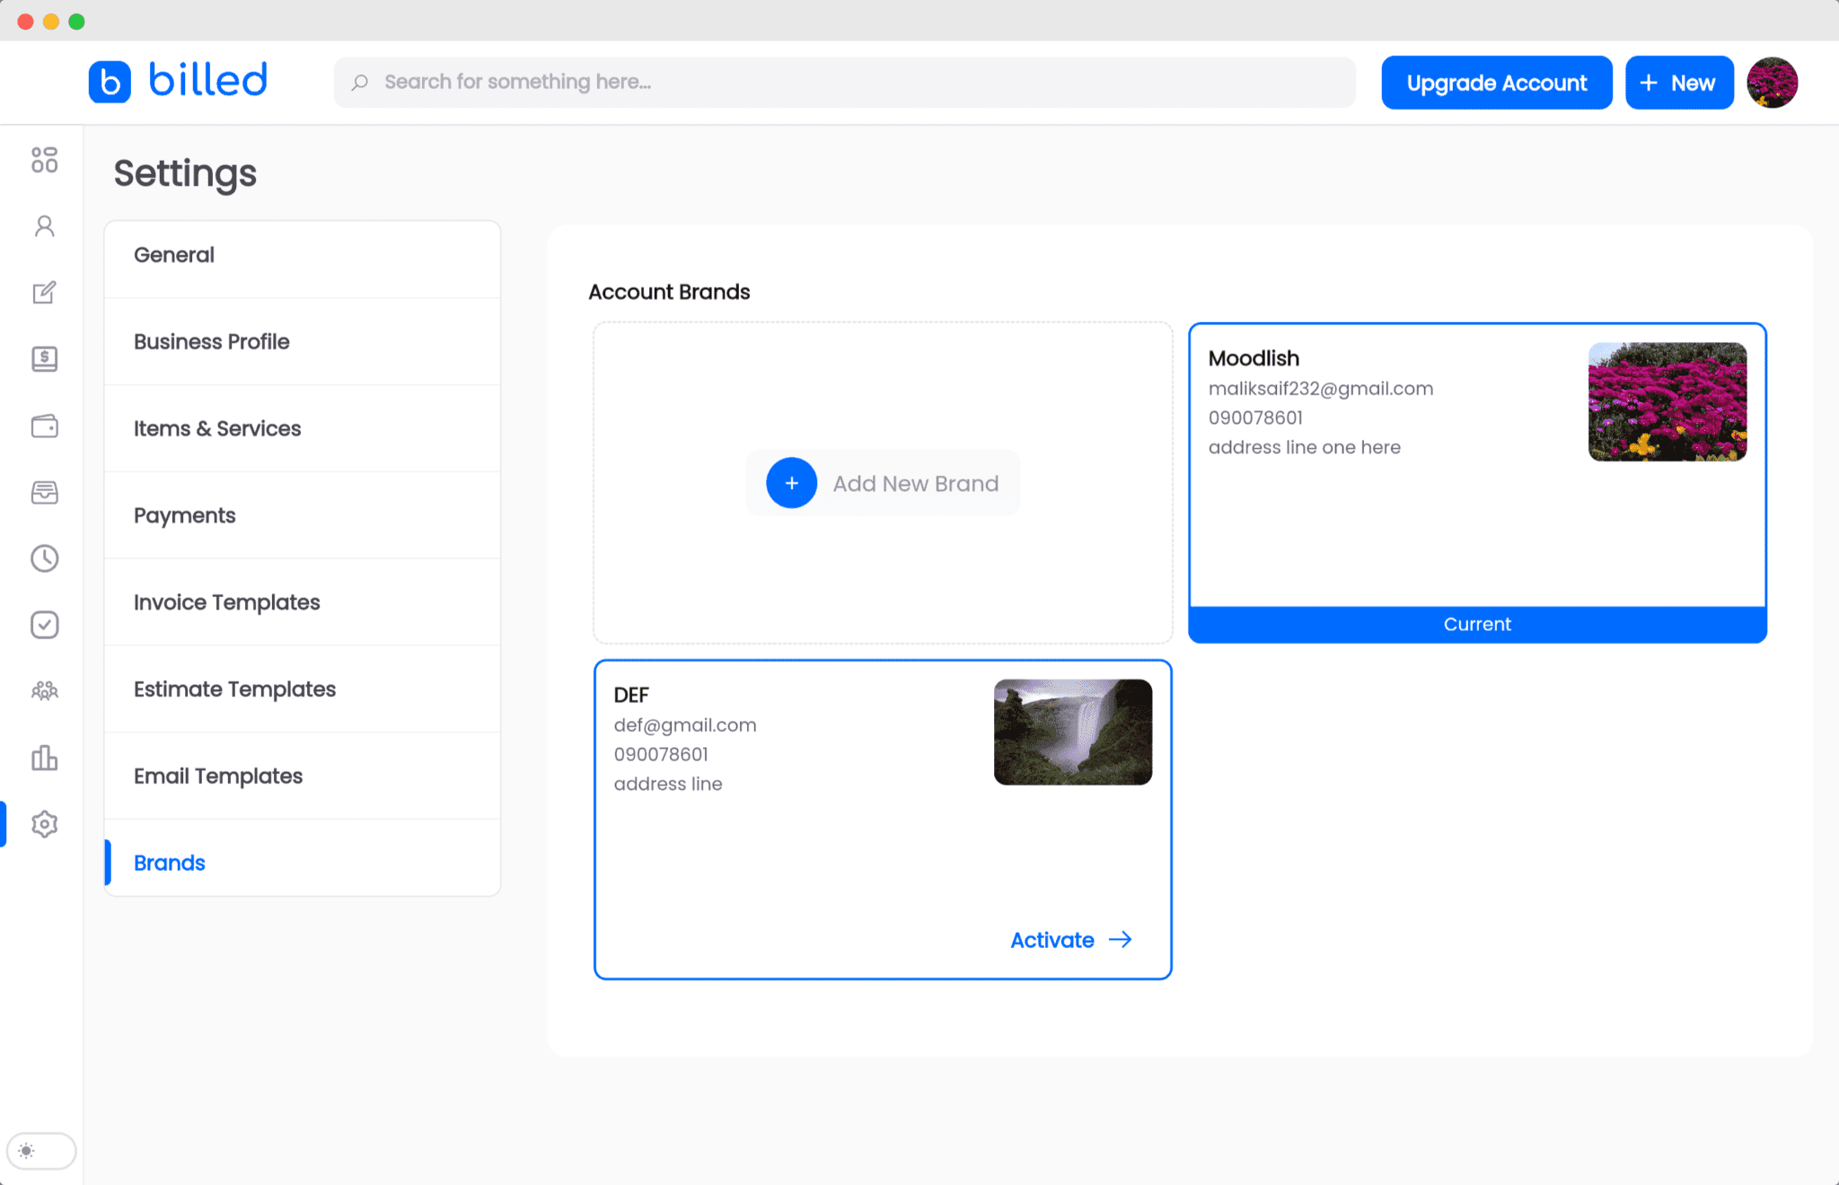
Task: Toggle dark mode switch at bottom left
Action: coord(41,1151)
